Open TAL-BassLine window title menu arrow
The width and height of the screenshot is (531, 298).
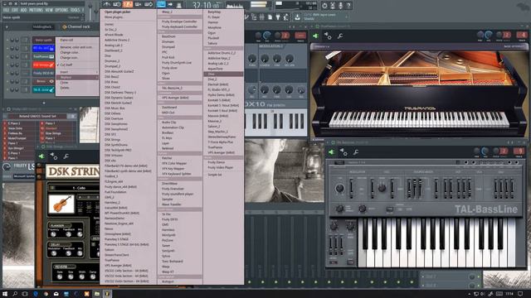[328, 143]
